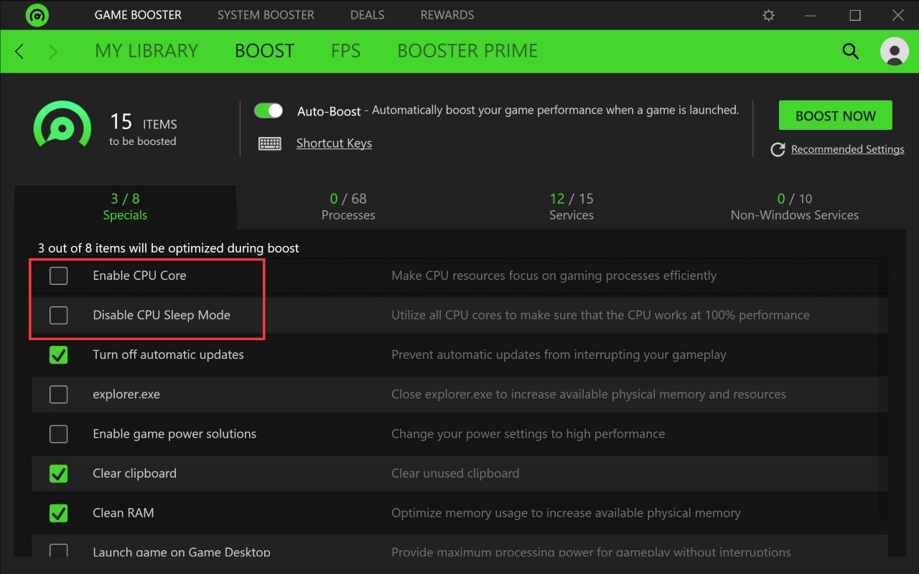919x574 pixels.
Task: Select the Processes tab
Action: pos(348,207)
